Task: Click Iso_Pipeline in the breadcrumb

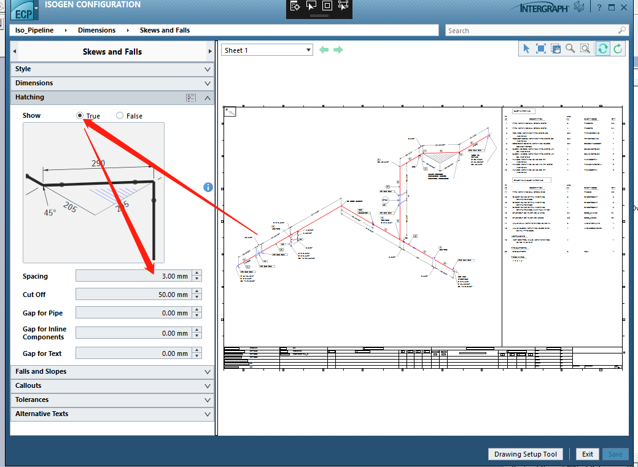Action: [34, 30]
